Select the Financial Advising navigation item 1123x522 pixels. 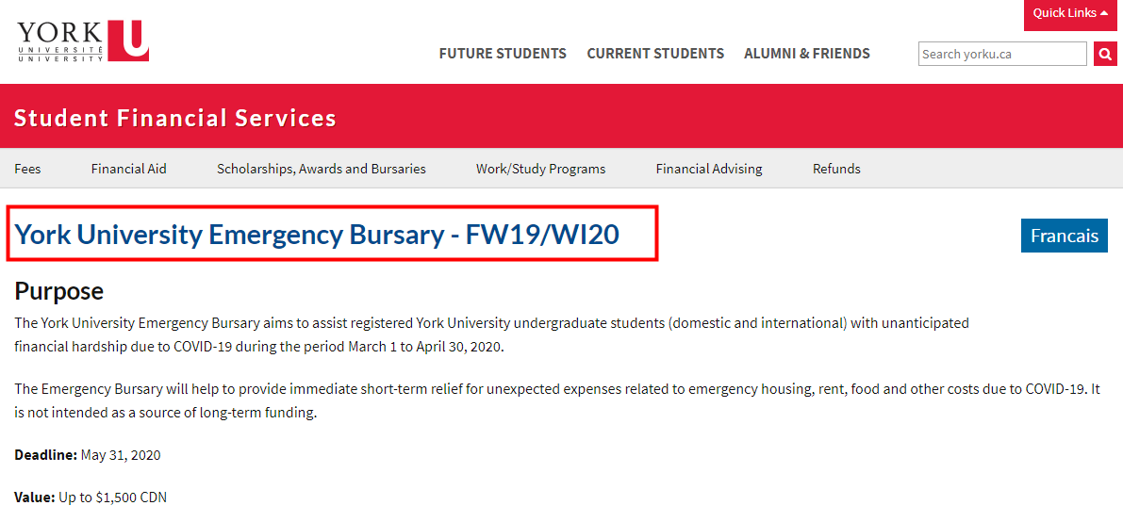(x=709, y=169)
